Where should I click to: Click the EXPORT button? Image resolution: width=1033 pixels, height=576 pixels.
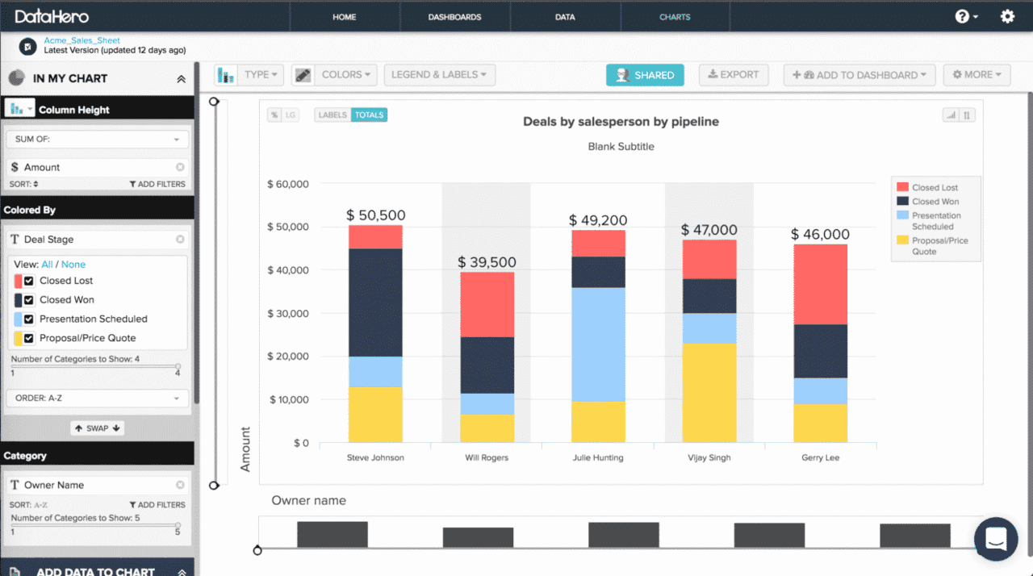click(733, 75)
